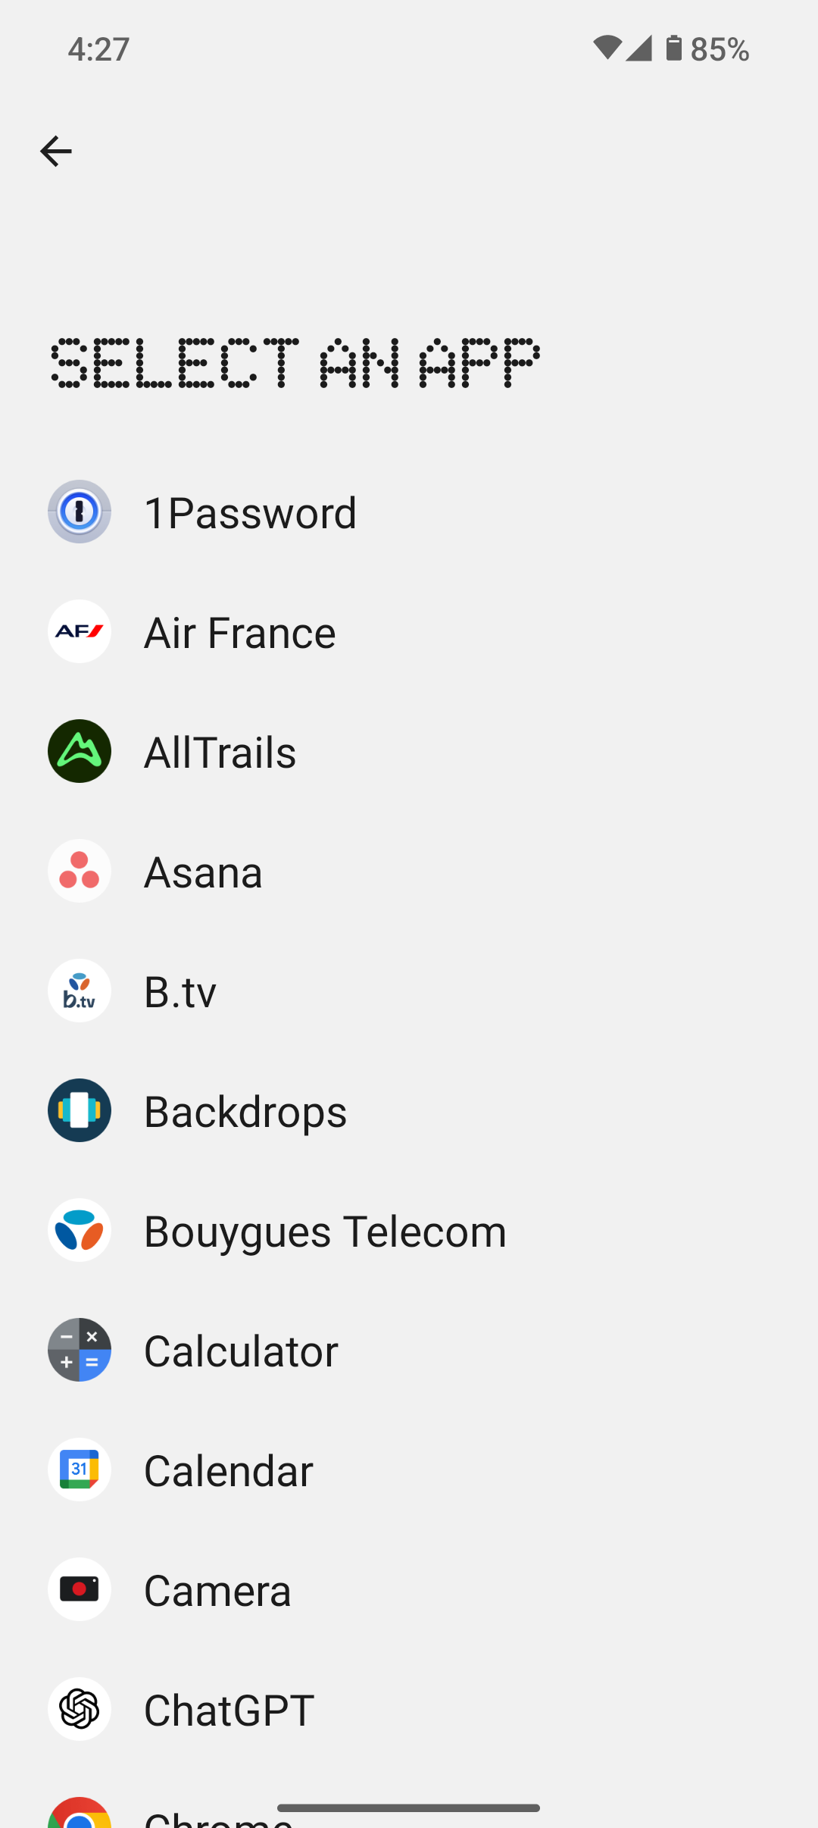Choose Air France label in list
Image resolution: width=818 pixels, height=1828 pixels.
[239, 633]
